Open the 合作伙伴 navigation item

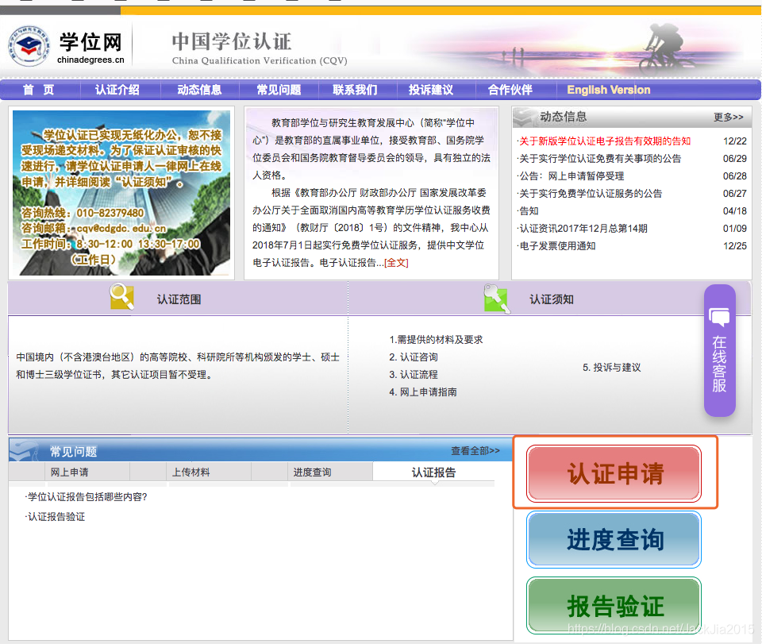(510, 90)
